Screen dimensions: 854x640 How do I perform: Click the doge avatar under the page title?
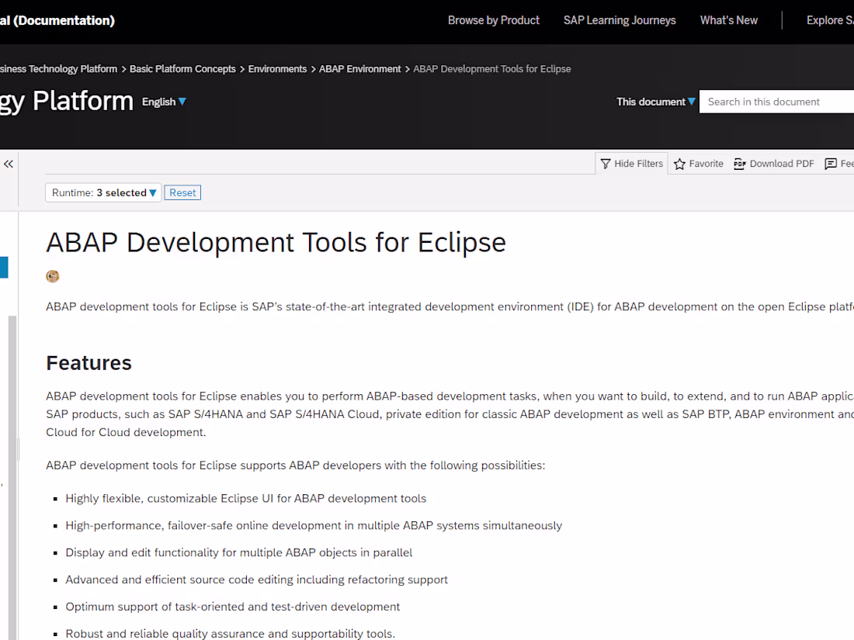[x=52, y=276]
